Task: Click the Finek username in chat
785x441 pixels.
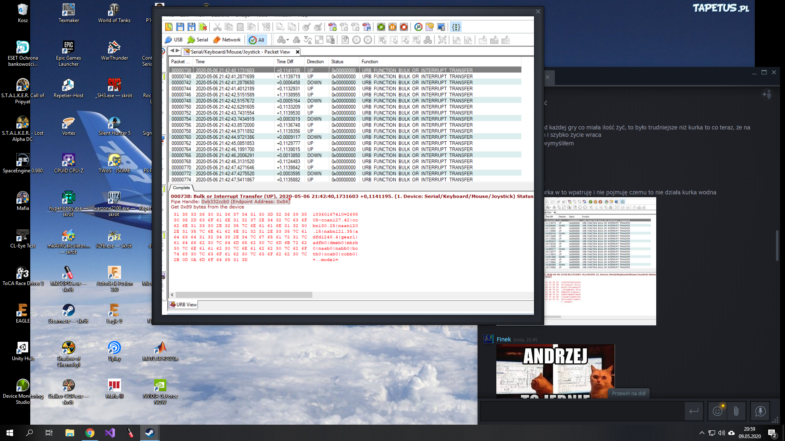Action: click(503, 339)
